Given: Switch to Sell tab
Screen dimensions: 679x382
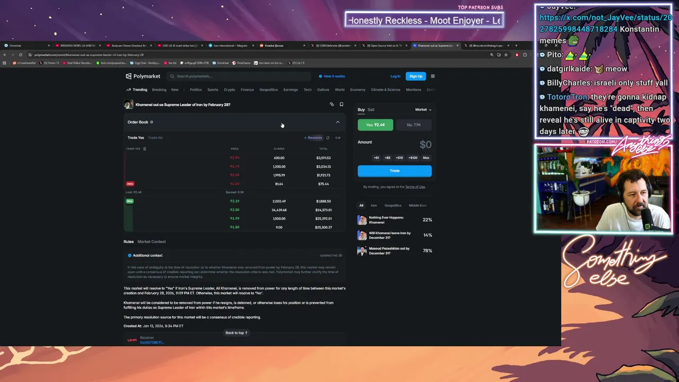Looking at the screenshot, I should point(371,110).
